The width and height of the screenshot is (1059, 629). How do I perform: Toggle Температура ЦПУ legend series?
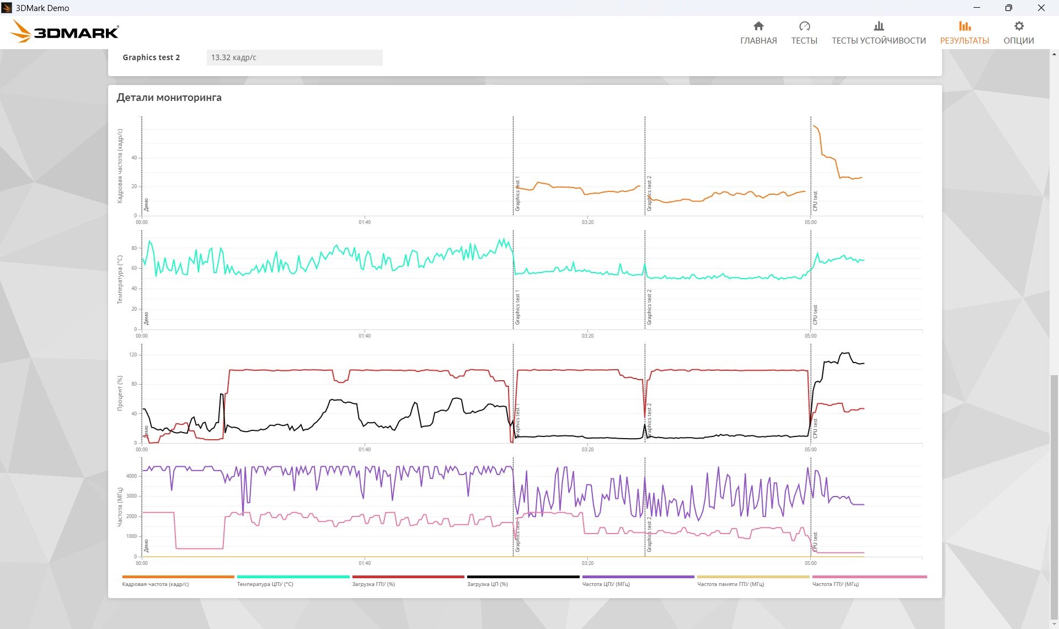point(265,584)
